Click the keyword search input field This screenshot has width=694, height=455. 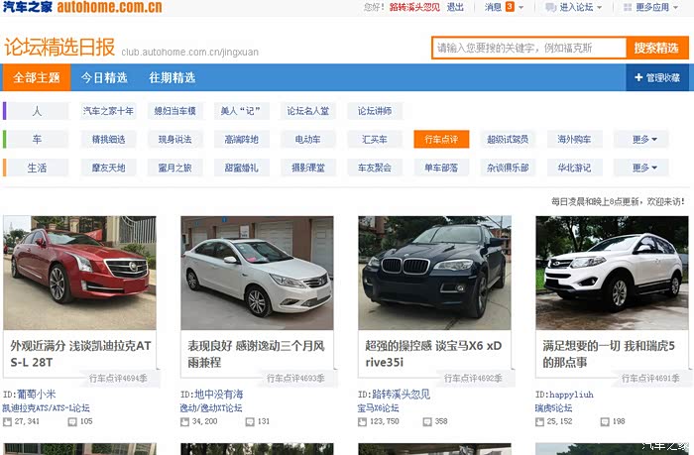(528, 48)
